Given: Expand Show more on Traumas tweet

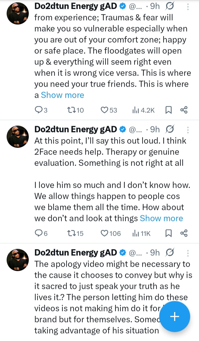Looking at the screenshot, I should pos(62,95).
